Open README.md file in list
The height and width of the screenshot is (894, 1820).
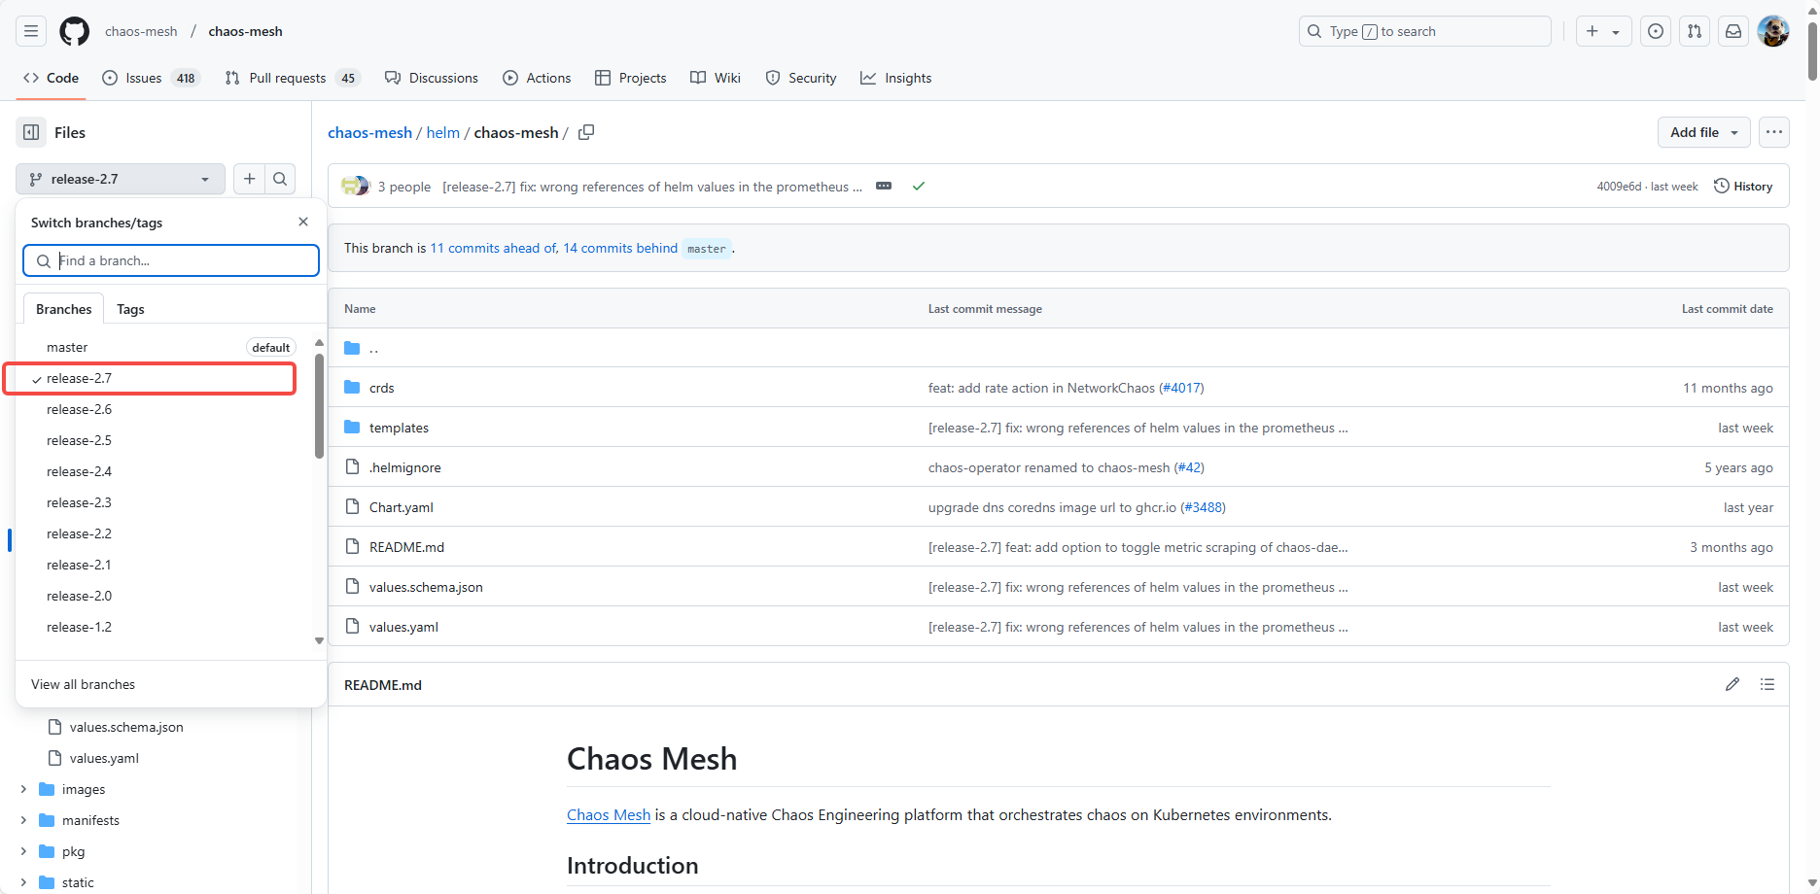[406, 547]
